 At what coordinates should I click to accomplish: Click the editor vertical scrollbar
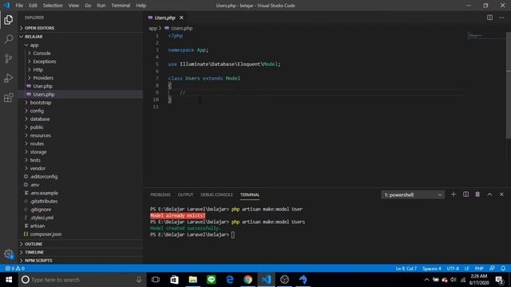click(508, 85)
